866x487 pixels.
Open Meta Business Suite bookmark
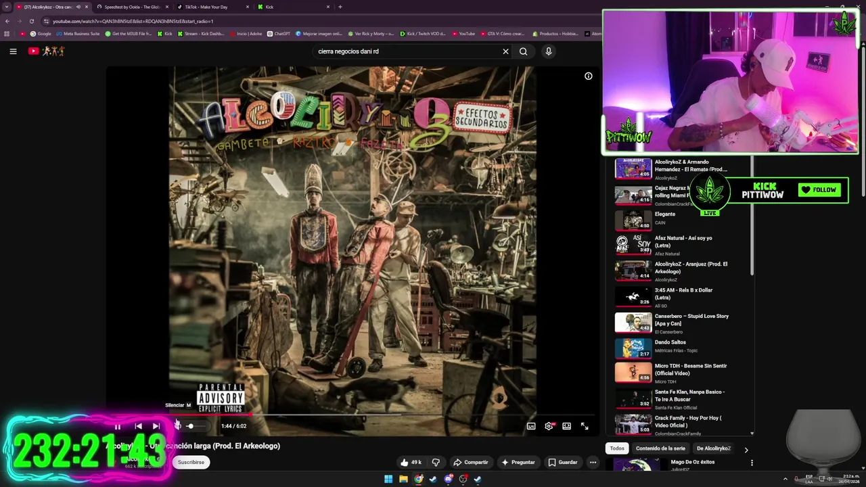[78, 34]
